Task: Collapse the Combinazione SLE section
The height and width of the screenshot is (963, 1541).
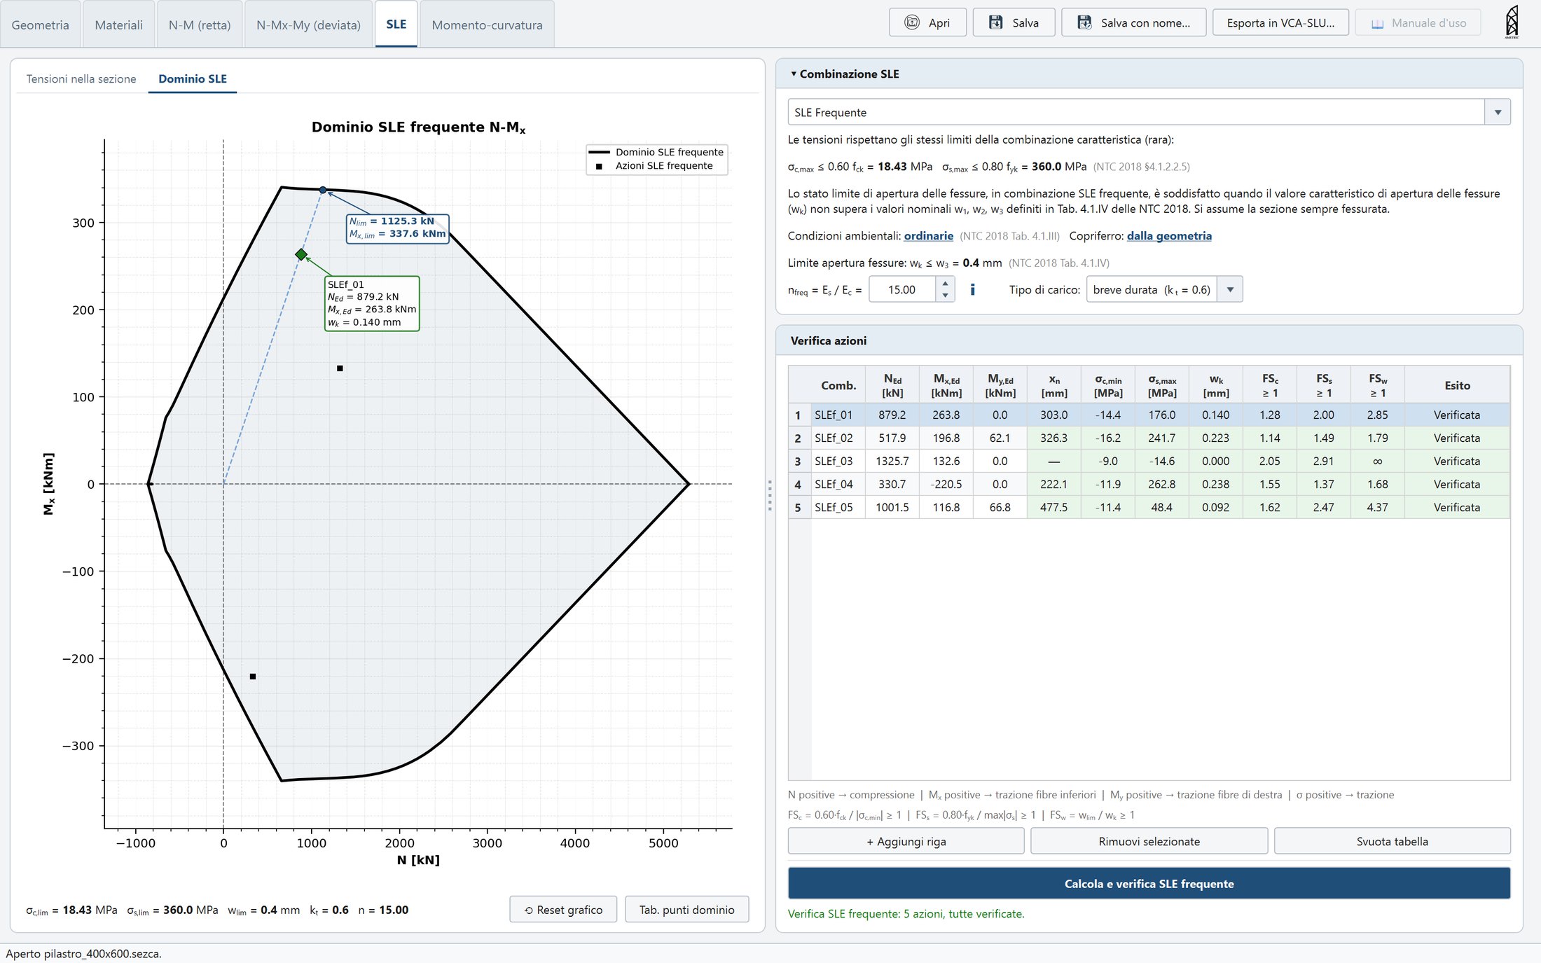Action: [794, 74]
